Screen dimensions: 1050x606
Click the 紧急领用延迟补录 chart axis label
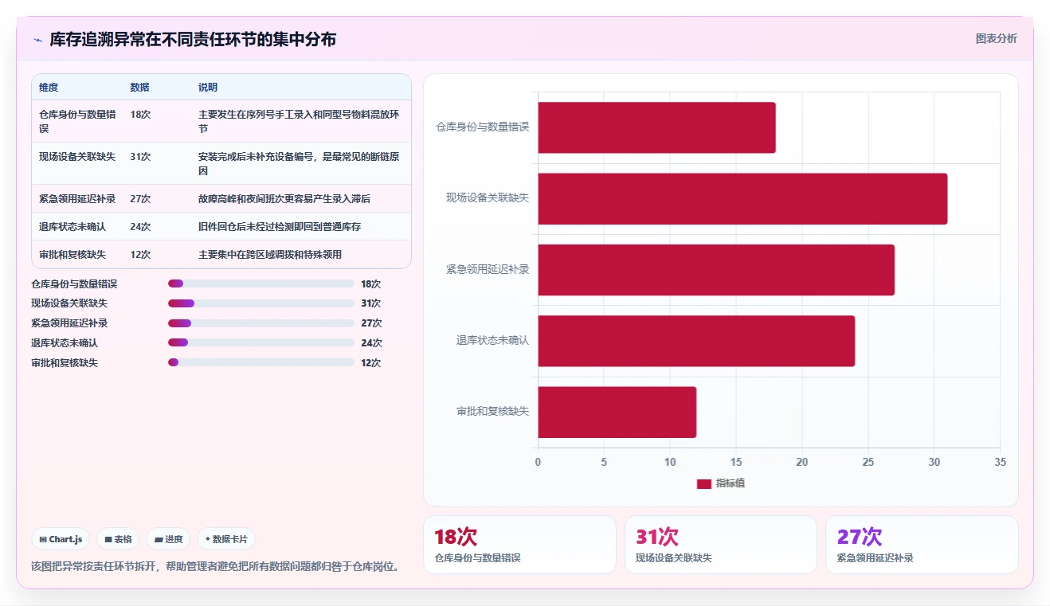(x=488, y=269)
